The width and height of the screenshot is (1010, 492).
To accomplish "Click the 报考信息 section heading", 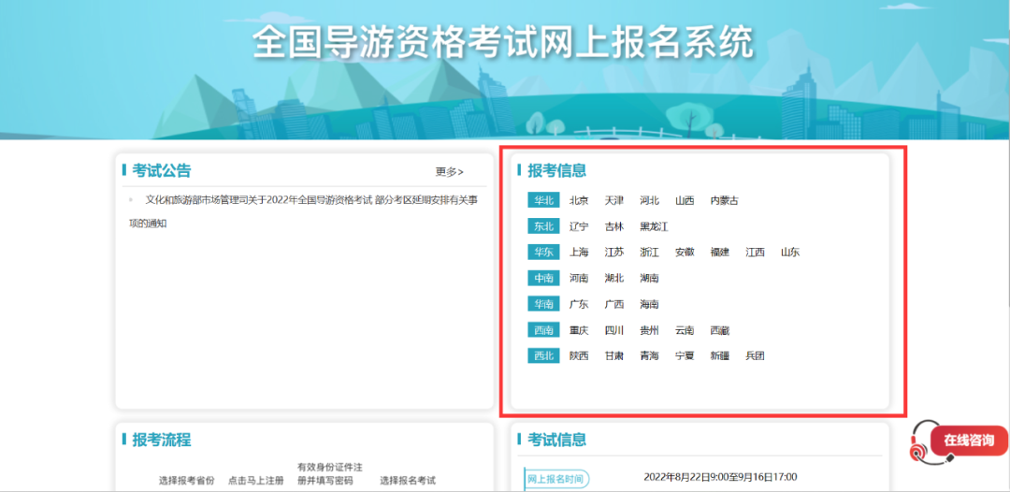I will pyautogui.click(x=557, y=170).
